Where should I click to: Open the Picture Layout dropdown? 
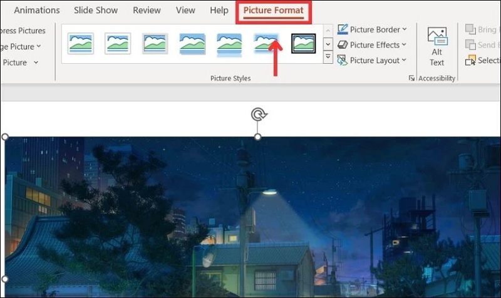point(372,61)
